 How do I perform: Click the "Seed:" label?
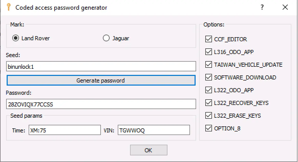tap(13, 55)
